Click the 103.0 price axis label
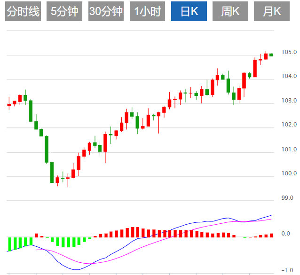Screen dimensions: 300x275 [289, 101]
